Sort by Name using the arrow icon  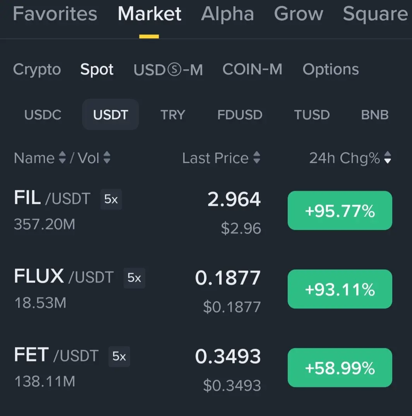pyautogui.click(x=62, y=157)
